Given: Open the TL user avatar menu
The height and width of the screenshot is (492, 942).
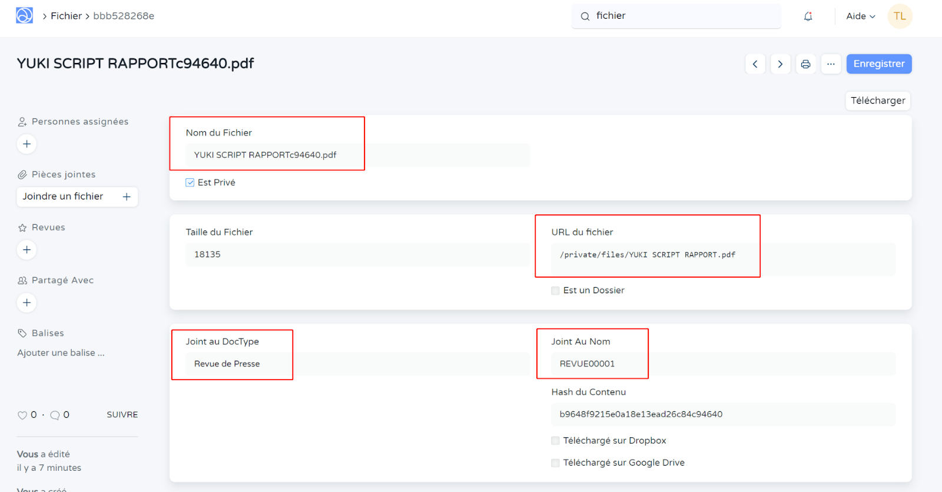Looking at the screenshot, I should tap(900, 16).
